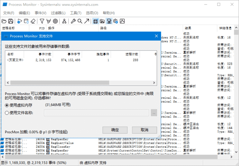Toggle the Capture events toolbar icon
Viewport: 239px width, 166px height.
[20, 21]
